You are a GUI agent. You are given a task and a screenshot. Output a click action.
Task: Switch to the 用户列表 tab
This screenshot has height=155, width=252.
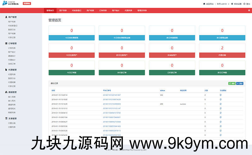pos(63,10)
